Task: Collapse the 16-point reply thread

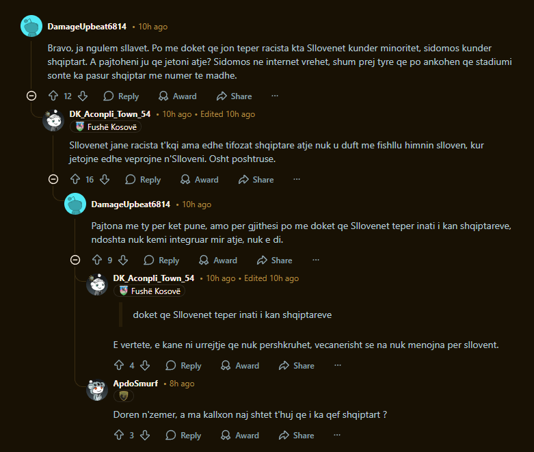Action: pos(53,180)
